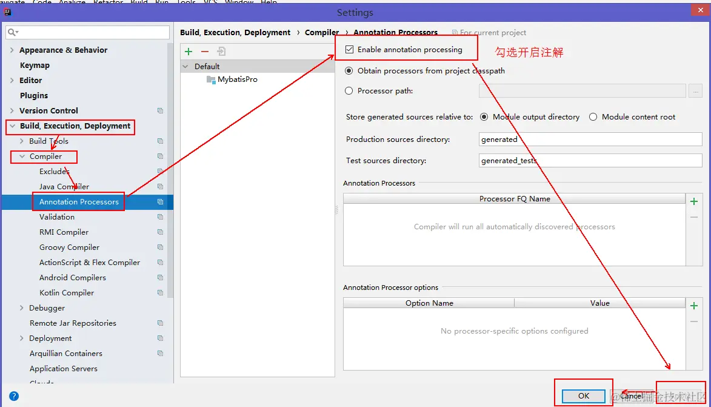Click project-level icon beside Java Compiler
This screenshot has height=407, width=711.
pyautogui.click(x=160, y=186)
